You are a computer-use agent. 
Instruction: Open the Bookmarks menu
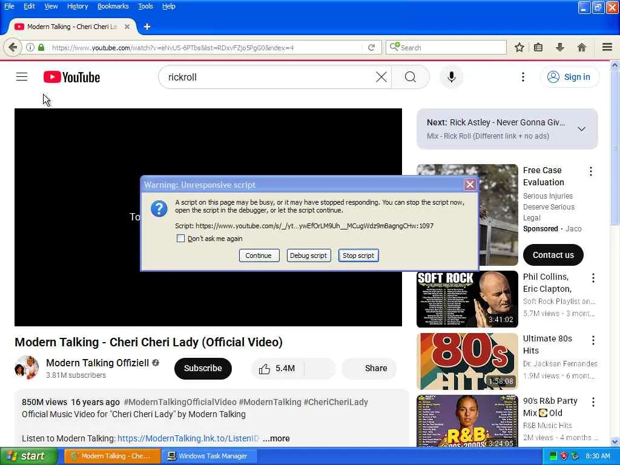[113, 6]
